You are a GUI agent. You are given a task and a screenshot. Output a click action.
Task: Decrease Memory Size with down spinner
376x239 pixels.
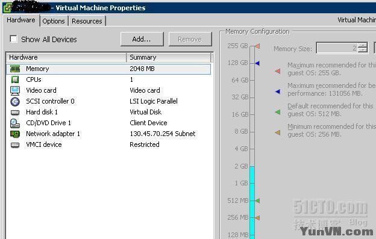362,51
